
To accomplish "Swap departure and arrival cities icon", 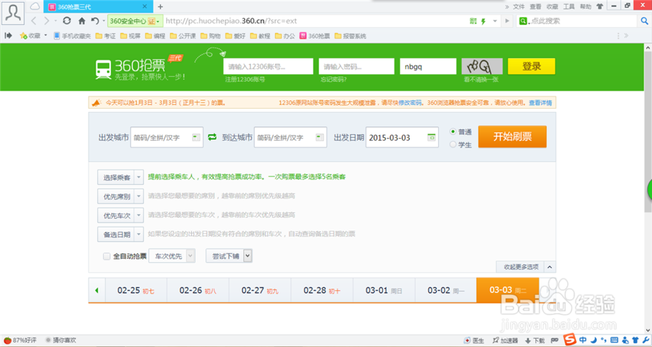I will click(212, 137).
